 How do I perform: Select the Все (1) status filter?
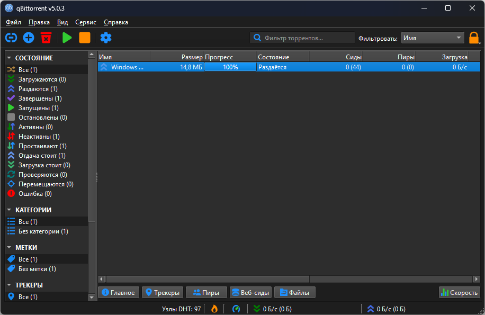point(47,69)
